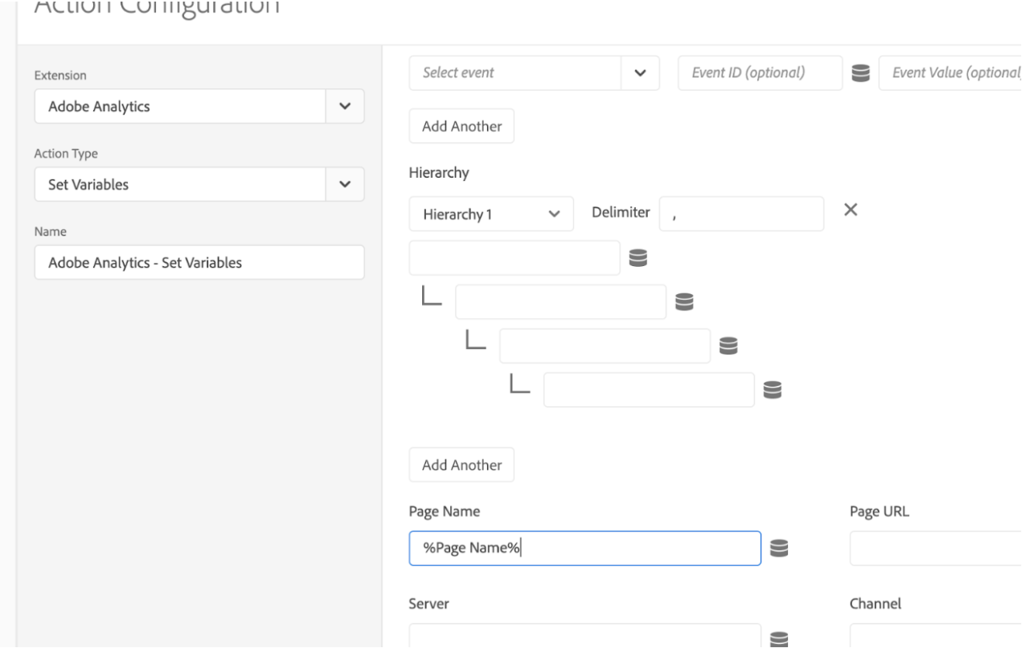The image size is (1029, 648).
Task: Click the third hierarchy level input
Action: tap(605, 346)
